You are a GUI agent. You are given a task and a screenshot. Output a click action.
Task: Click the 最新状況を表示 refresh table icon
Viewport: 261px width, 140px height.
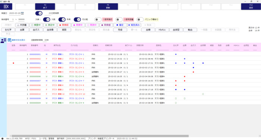(x=9, y=40)
